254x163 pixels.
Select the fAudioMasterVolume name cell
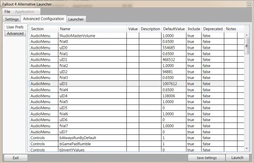point(92,36)
